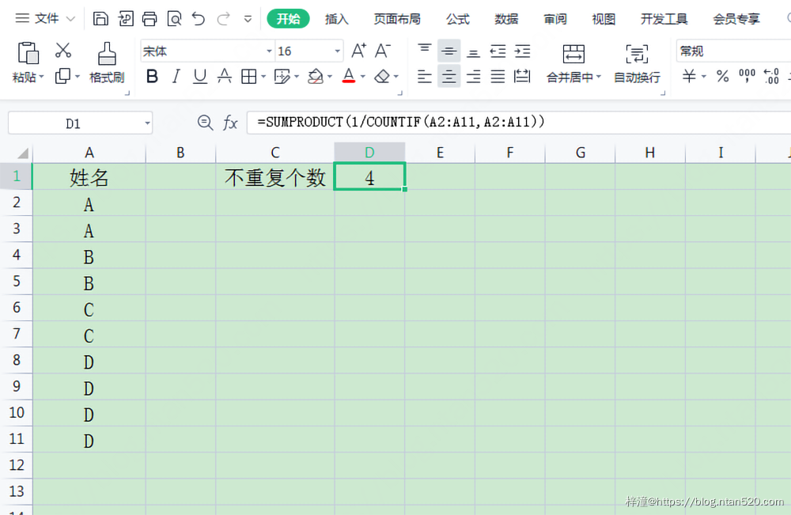Click the eraser clear icon

(382, 77)
